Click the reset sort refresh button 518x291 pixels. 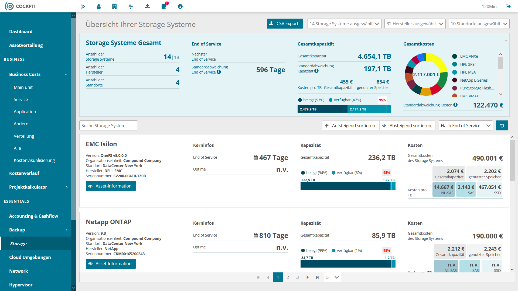[502, 126]
